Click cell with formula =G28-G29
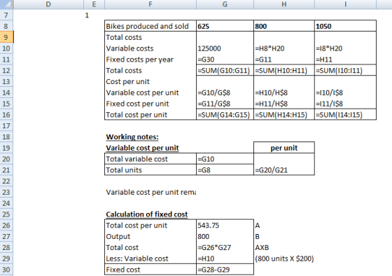This screenshot has width=392, height=276. tap(225, 270)
